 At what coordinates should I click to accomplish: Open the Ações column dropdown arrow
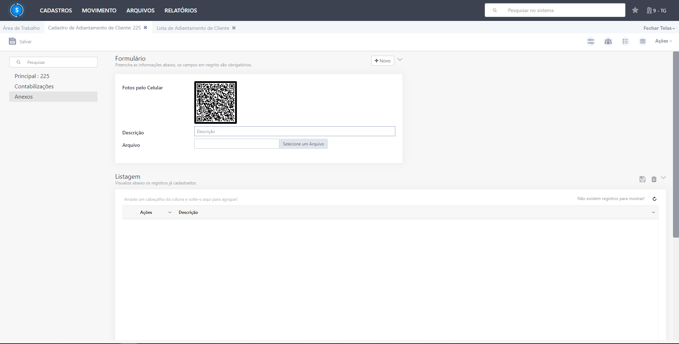pos(170,212)
